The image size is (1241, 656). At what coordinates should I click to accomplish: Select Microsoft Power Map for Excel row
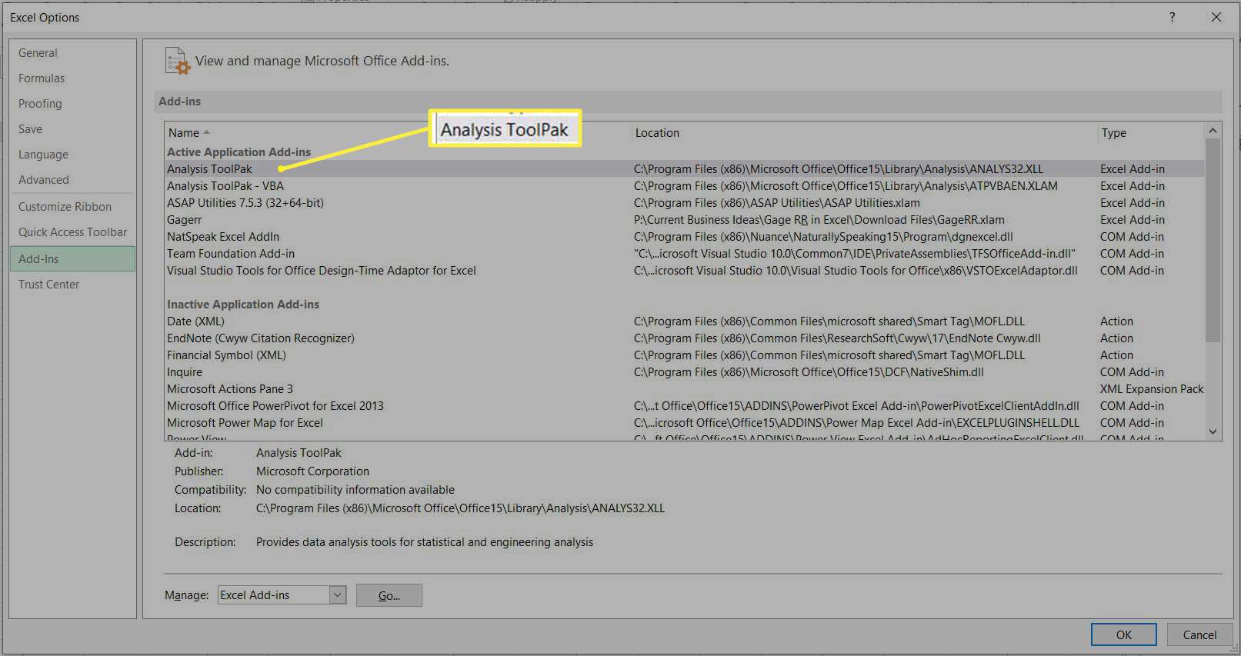coord(685,423)
